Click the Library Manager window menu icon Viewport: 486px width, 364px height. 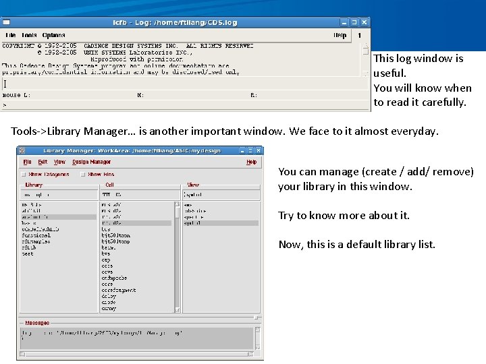pos(22,151)
